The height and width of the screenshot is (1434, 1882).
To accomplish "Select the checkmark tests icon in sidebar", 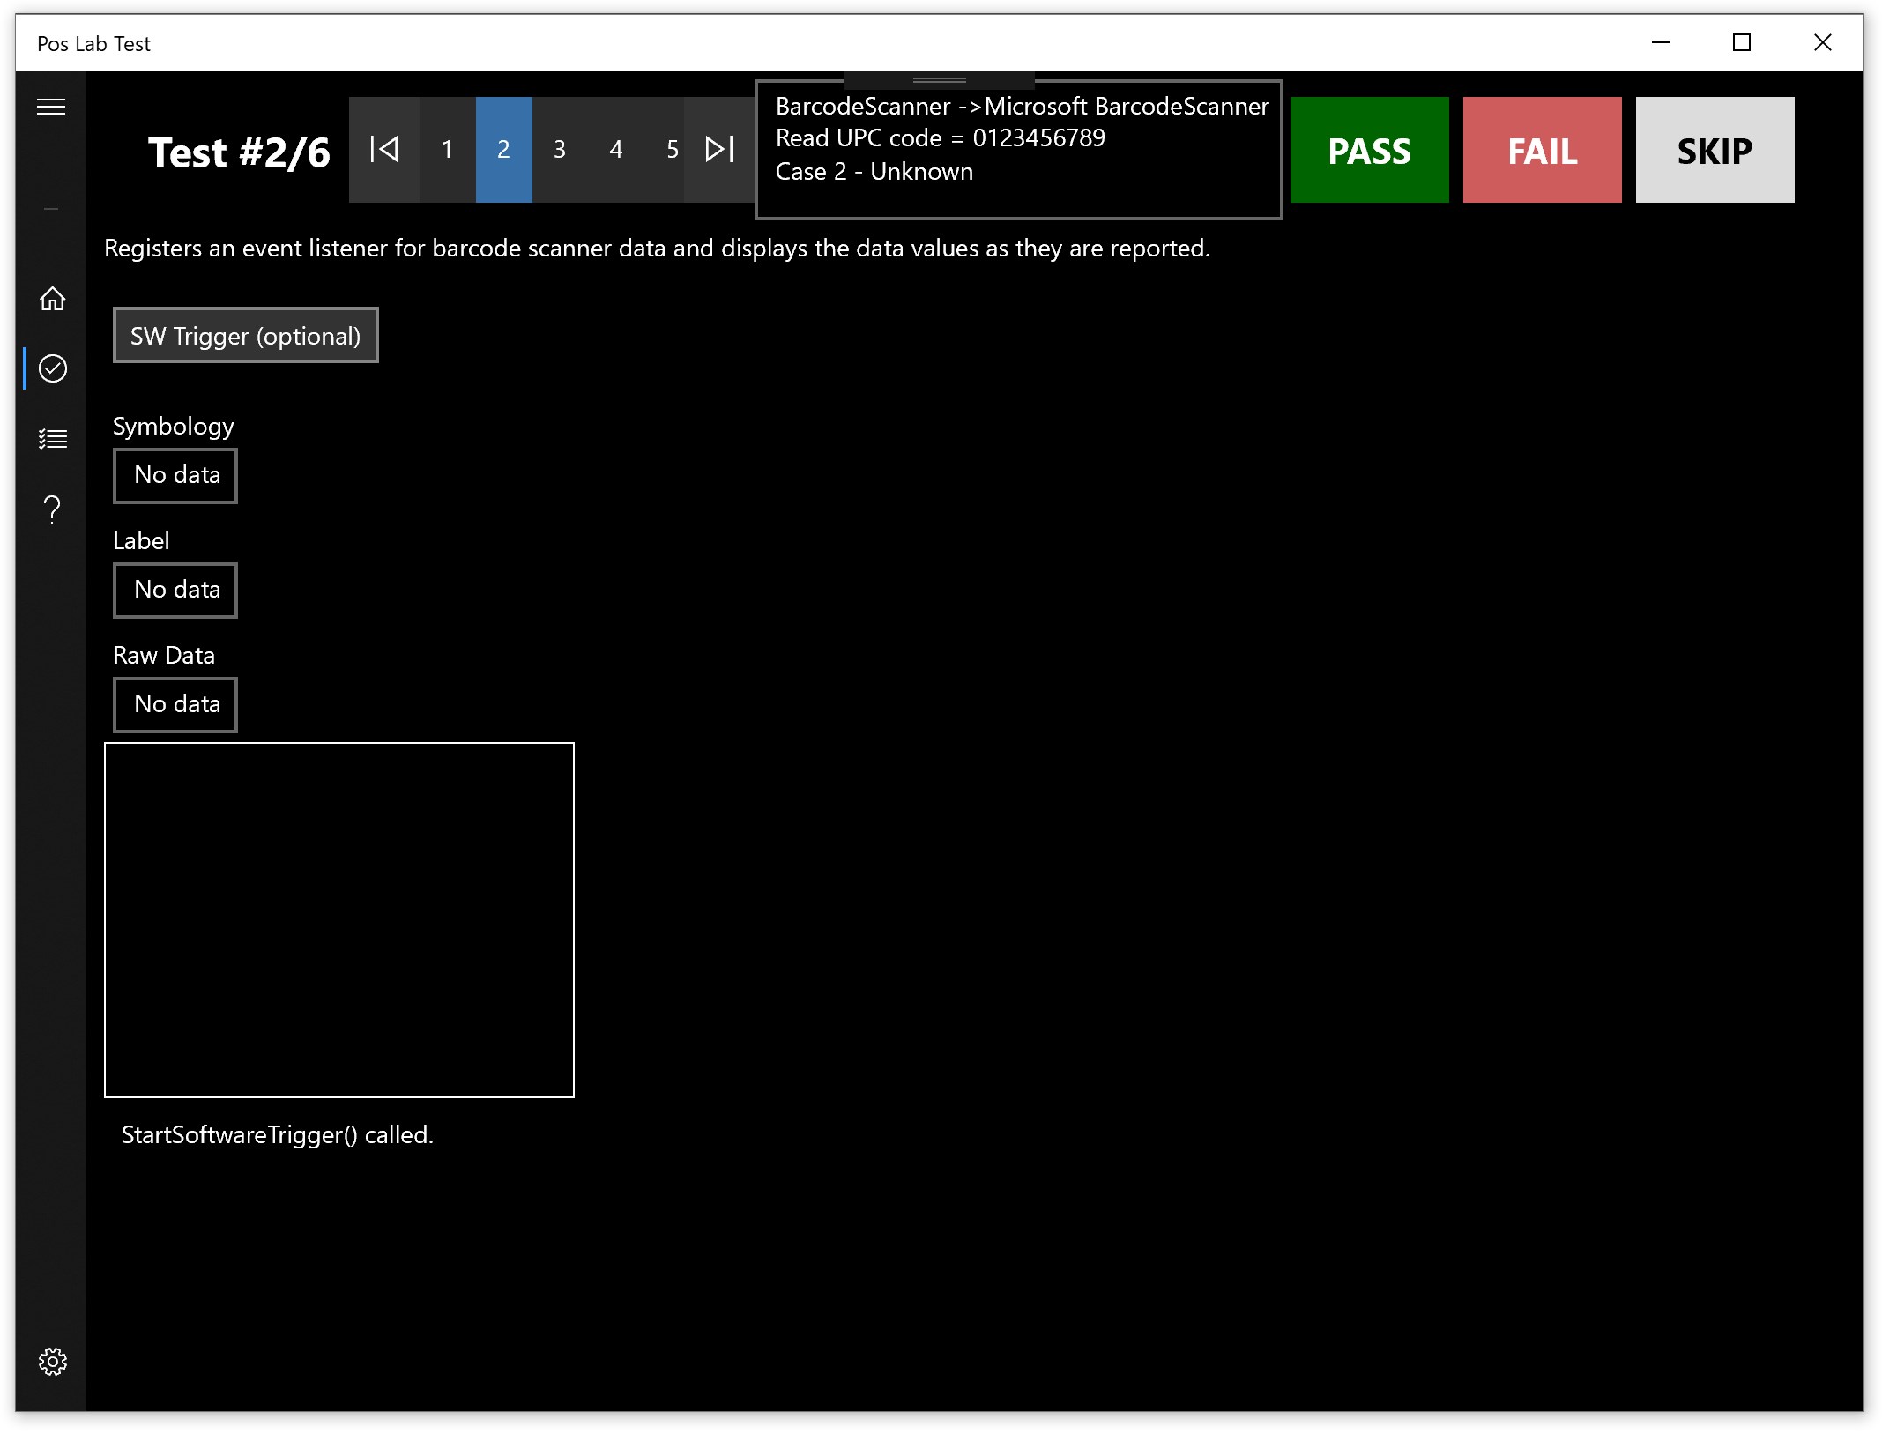I will [x=52, y=368].
